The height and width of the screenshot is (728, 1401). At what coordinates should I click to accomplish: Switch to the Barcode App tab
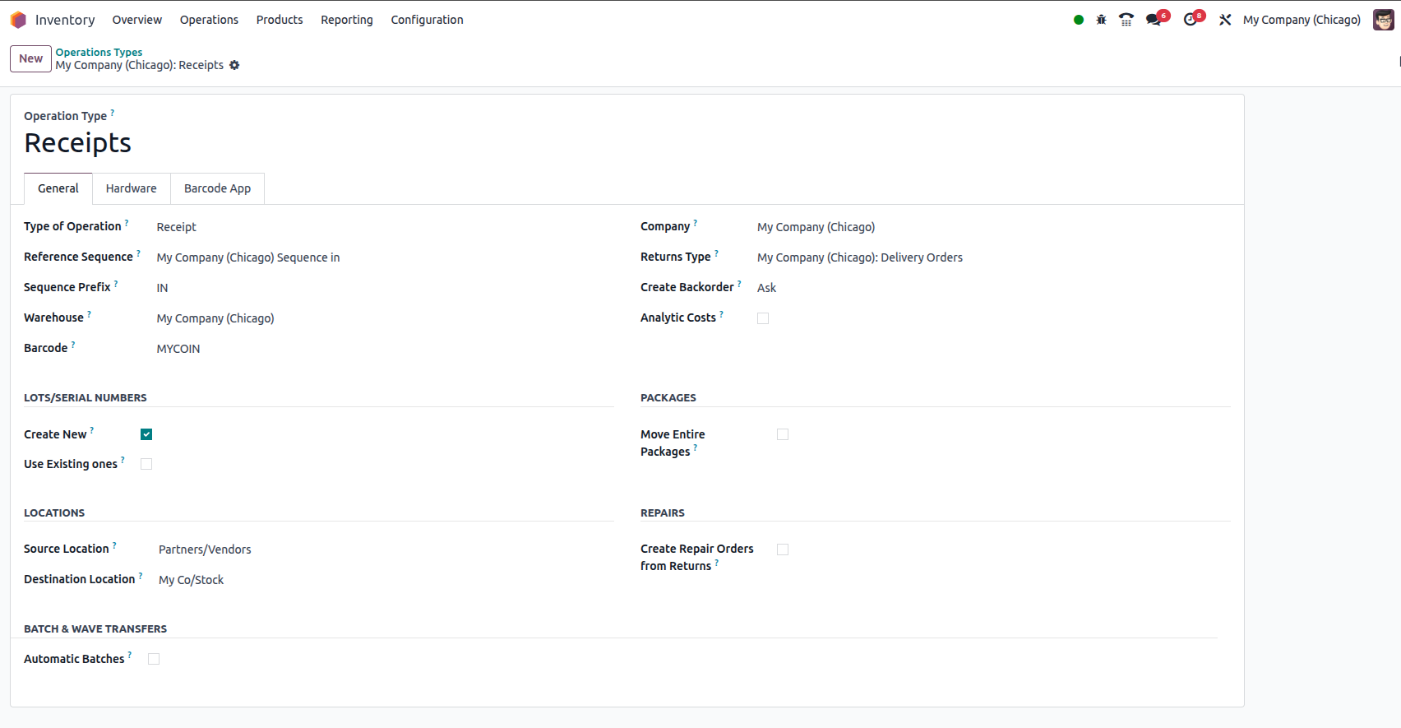coord(217,188)
